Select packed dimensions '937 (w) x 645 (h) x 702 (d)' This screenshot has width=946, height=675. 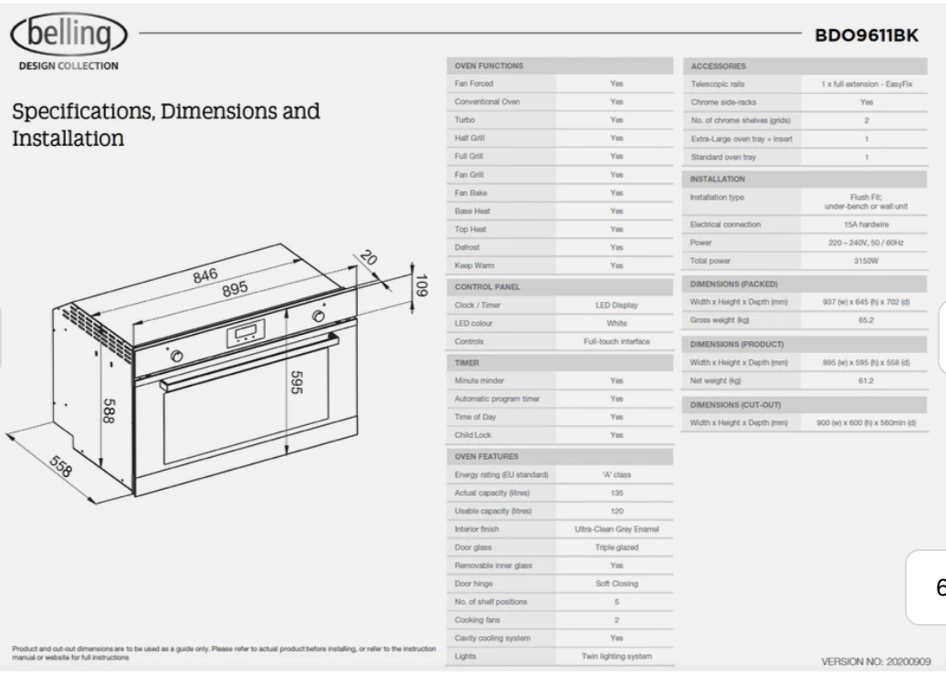[867, 302]
